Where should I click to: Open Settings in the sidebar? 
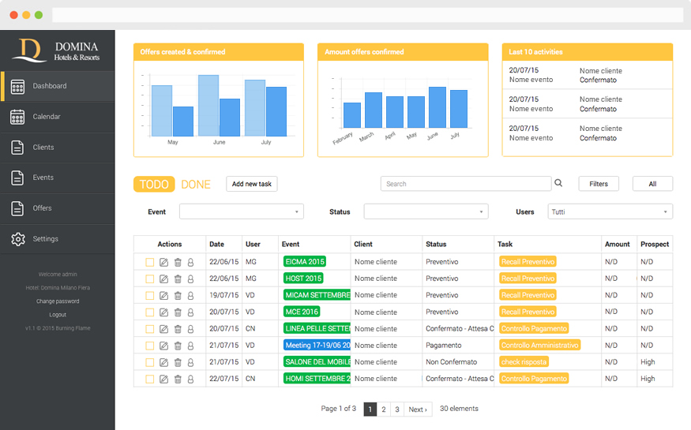pos(58,239)
